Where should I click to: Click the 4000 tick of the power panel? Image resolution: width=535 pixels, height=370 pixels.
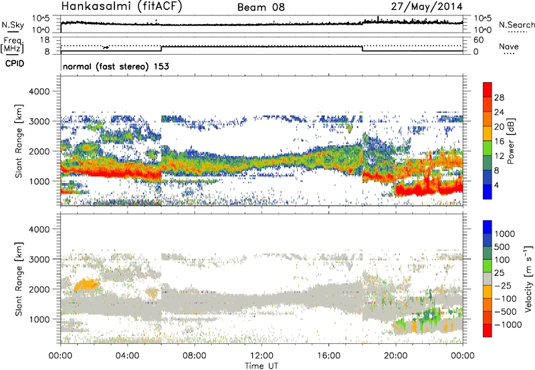(x=39, y=91)
